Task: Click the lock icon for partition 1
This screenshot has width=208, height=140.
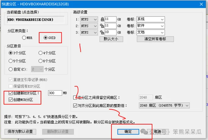Action: pos(102,19)
